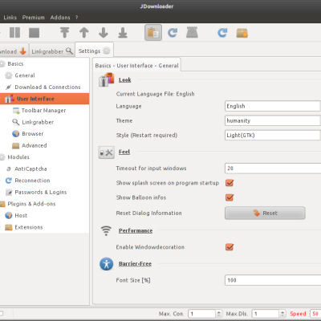This screenshot has width=321, height=321.
Task: Click the Passwords & Logins icon in sidebar
Action: (x=9, y=192)
